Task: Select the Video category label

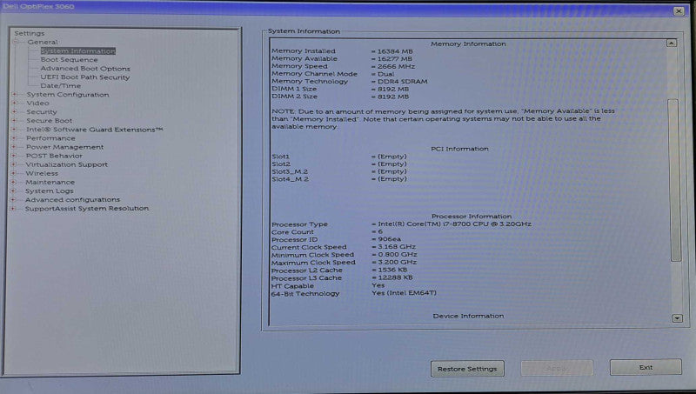Action: click(37, 103)
